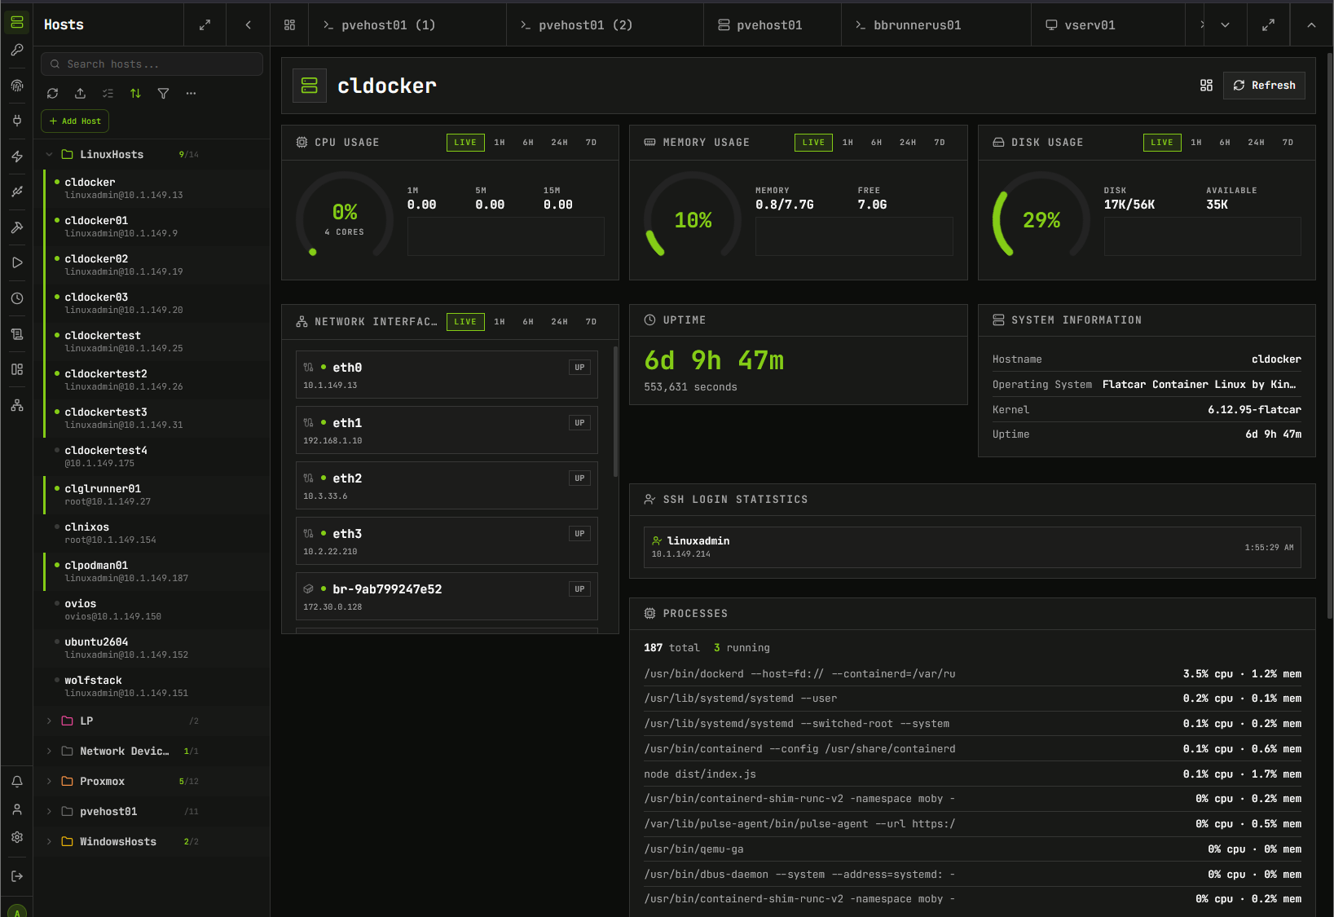Switch to pvehost01 (1) terminal tab
Screen dimensions: 1334x917
pyautogui.click(x=407, y=25)
